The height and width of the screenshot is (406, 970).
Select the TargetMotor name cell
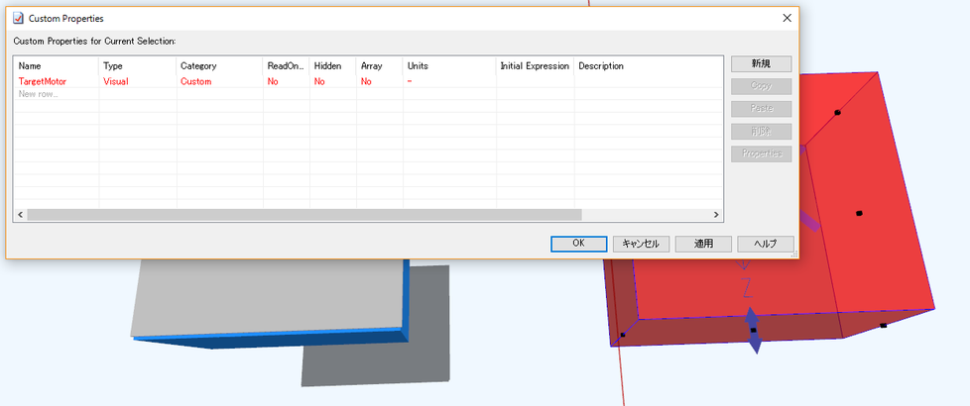point(57,81)
